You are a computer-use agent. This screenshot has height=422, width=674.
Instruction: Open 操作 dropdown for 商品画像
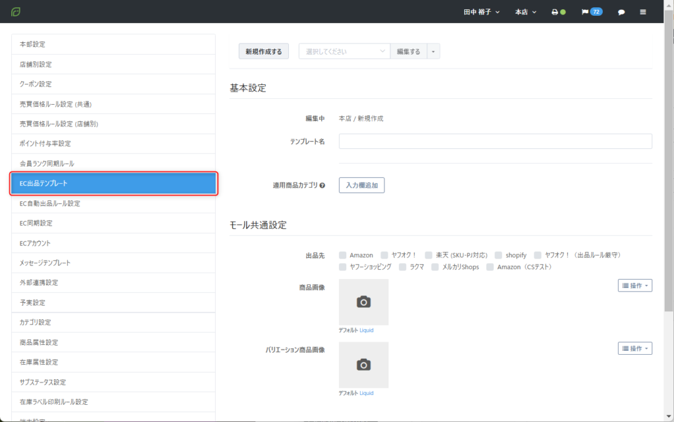click(x=635, y=286)
